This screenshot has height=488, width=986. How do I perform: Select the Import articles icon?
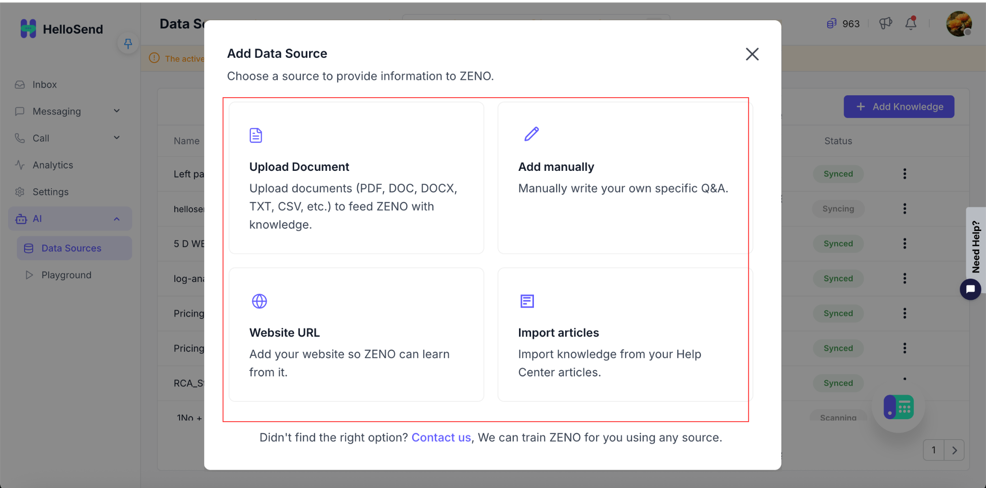[x=527, y=301]
